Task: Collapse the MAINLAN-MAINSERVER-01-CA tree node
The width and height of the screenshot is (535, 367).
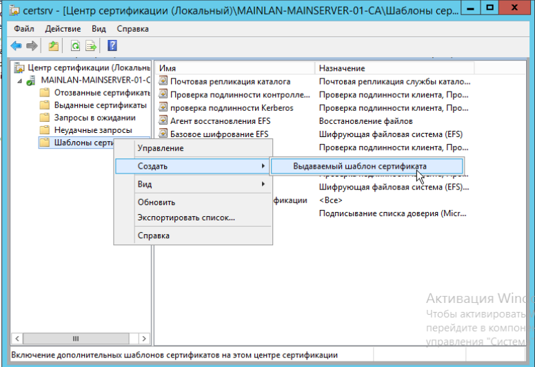Action: (21, 81)
